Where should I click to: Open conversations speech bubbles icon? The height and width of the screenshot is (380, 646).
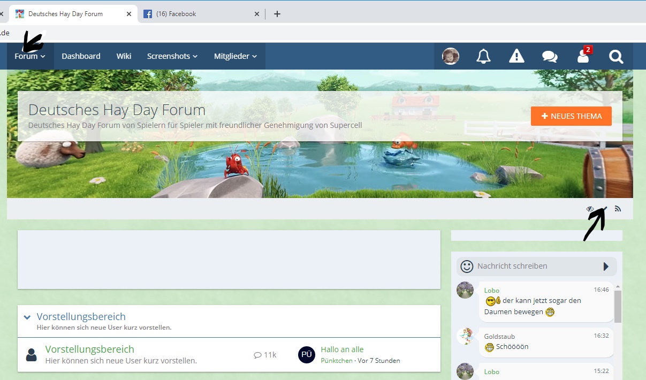pos(550,56)
